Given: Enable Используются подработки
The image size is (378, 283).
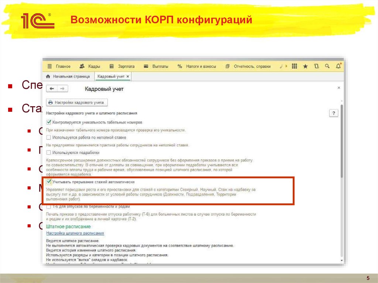Looking at the screenshot, I should 49,152.
